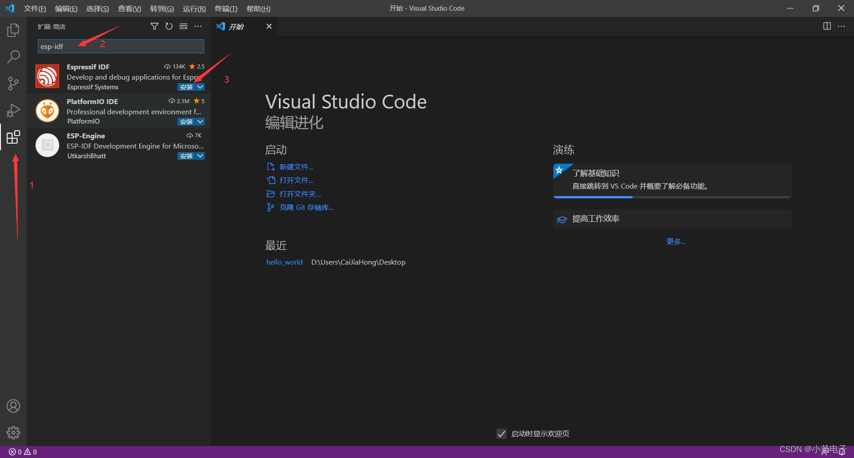854x458 pixels.
Task: Click the Espressif IDF extension icon
Action: [x=47, y=76]
